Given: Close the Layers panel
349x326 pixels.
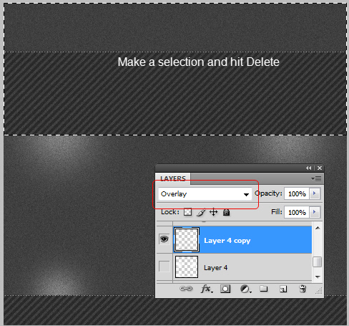Looking at the screenshot, I should point(320,168).
